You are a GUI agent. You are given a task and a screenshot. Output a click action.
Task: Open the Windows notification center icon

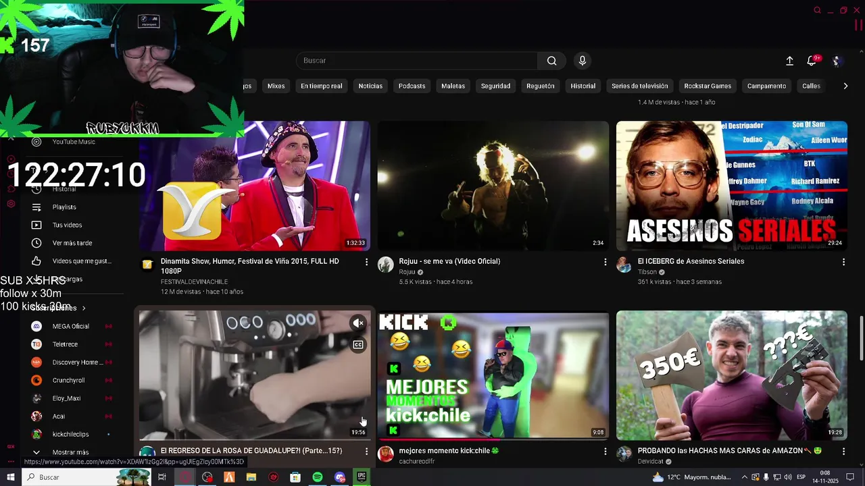(x=851, y=477)
